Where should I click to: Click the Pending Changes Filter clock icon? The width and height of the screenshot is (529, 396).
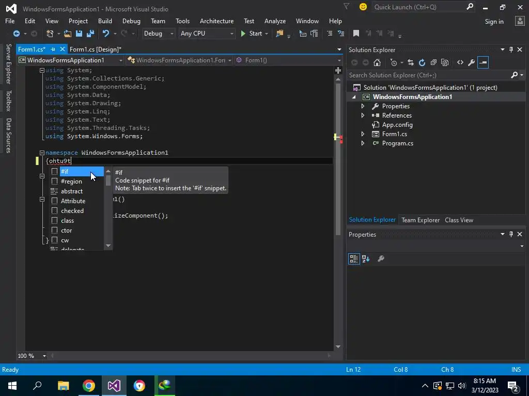[393, 62]
